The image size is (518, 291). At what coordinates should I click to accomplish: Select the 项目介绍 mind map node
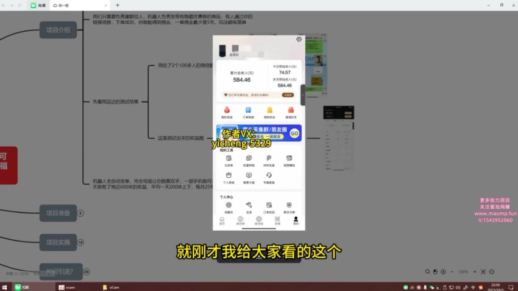[x=58, y=29]
